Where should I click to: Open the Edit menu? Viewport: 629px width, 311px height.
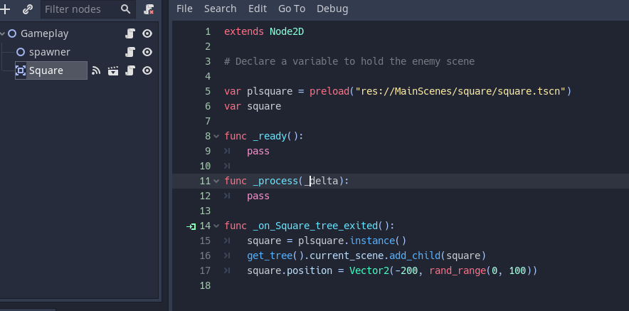[258, 9]
